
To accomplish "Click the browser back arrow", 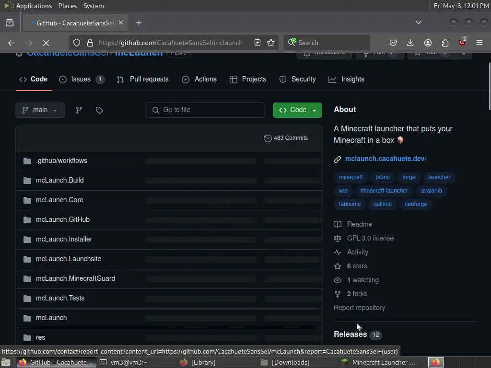I will 12,43.
